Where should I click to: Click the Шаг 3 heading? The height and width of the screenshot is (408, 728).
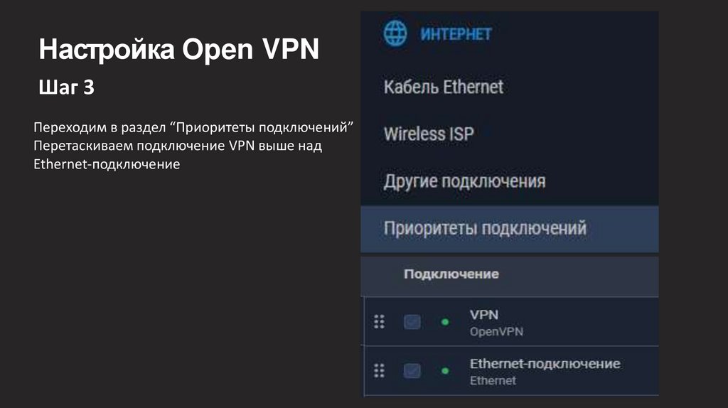[x=66, y=88]
